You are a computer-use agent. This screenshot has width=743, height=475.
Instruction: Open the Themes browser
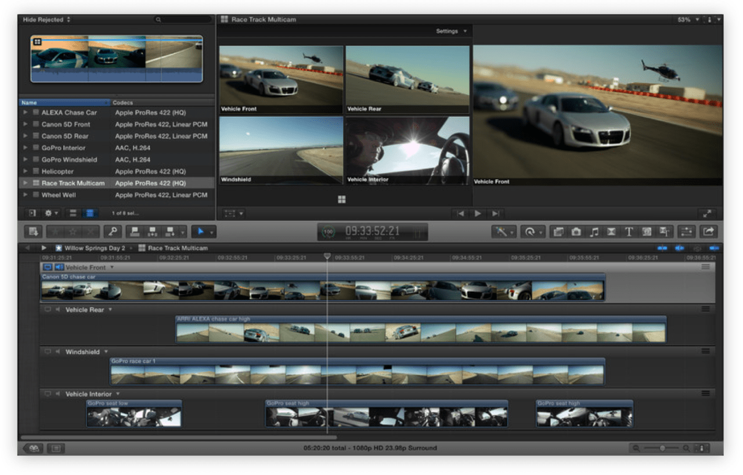[x=664, y=232]
